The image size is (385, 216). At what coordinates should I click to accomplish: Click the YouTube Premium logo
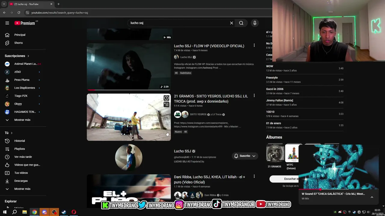25,23
